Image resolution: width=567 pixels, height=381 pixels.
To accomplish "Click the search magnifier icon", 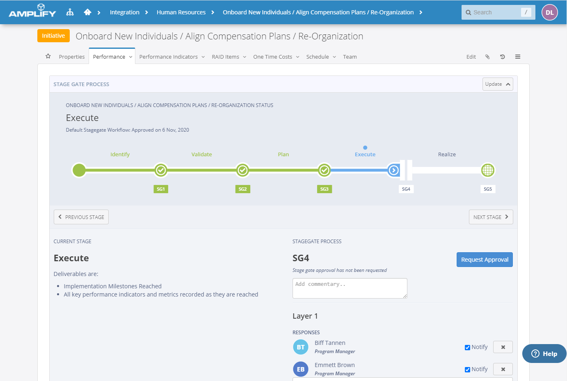I will point(468,12).
